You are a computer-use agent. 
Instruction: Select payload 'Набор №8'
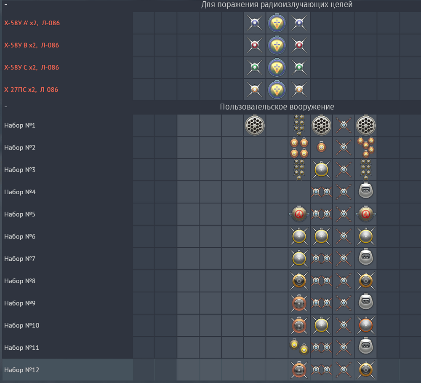212,281
